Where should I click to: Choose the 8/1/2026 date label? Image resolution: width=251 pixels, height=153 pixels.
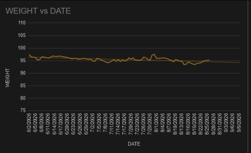point(156,123)
